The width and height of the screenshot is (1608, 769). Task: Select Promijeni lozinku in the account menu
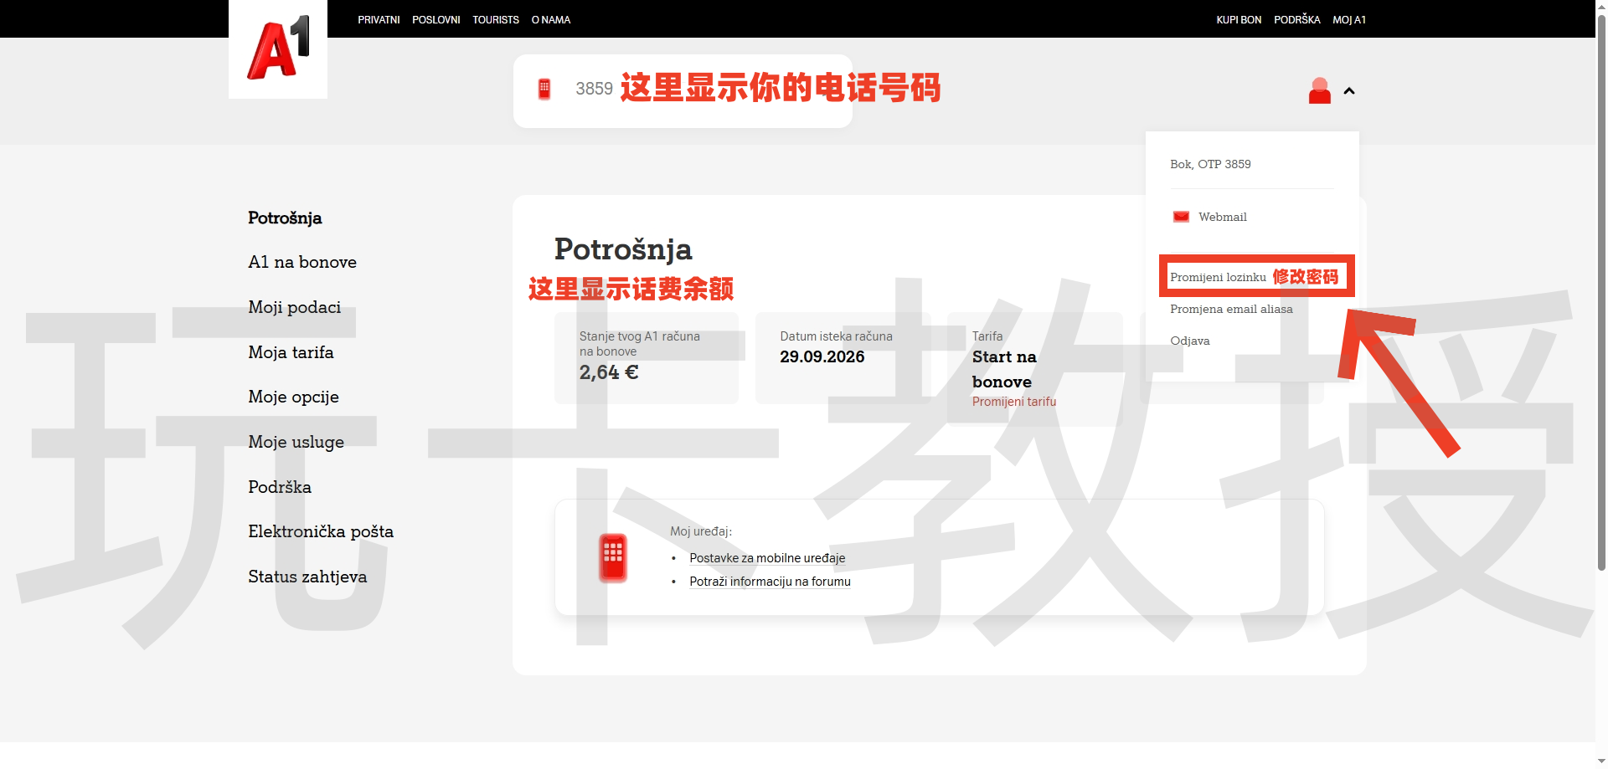pyautogui.click(x=1220, y=276)
